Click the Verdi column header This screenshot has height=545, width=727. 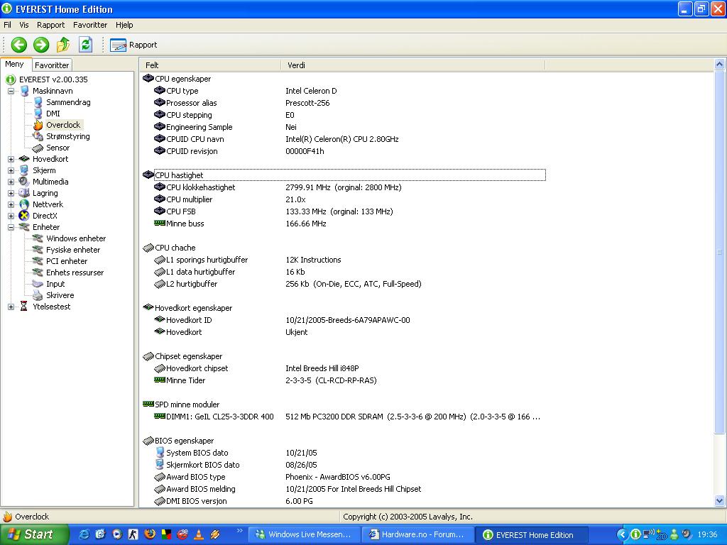[x=412, y=65]
